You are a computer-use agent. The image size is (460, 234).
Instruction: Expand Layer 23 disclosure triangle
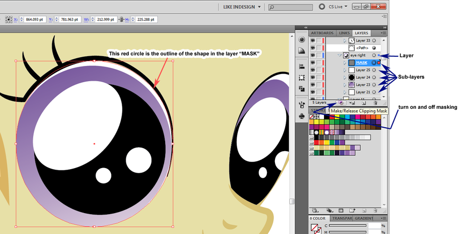(x=345, y=85)
